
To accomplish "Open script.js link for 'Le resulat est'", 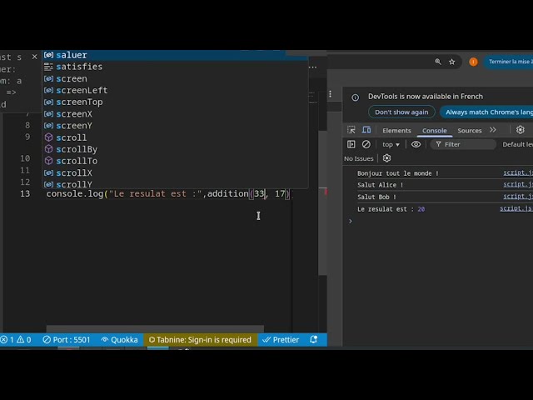I will [516, 208].
